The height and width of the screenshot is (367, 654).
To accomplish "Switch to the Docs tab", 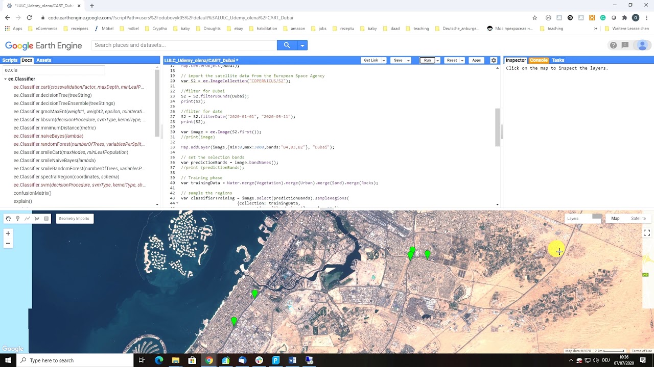I will 27,60.
